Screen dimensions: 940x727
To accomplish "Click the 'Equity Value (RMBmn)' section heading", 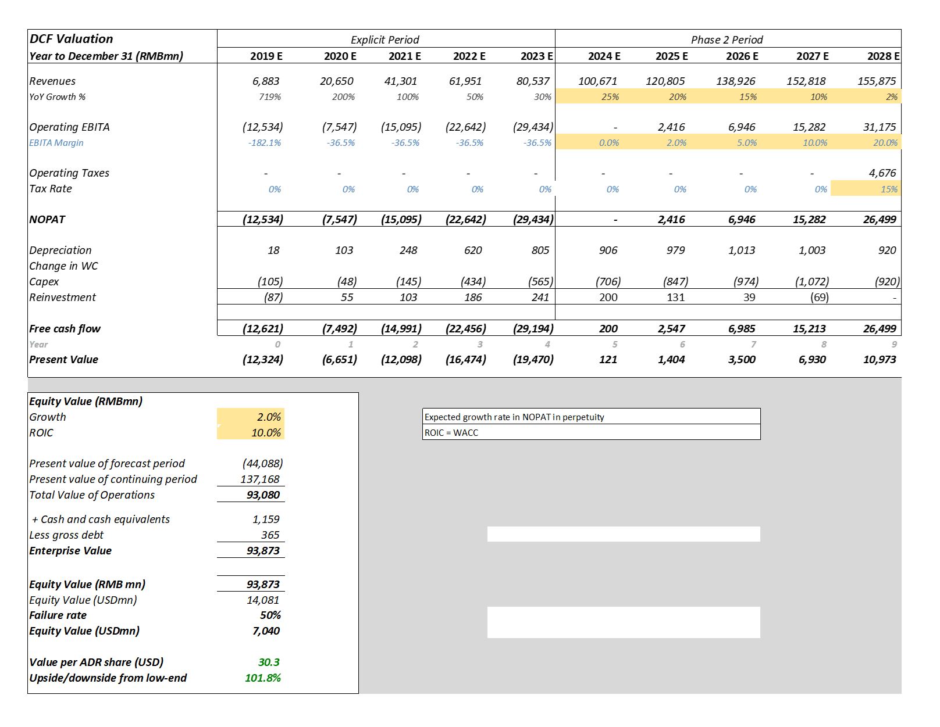I will tap(86, 401).
